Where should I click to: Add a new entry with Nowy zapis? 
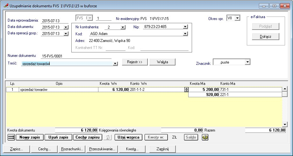29,137
